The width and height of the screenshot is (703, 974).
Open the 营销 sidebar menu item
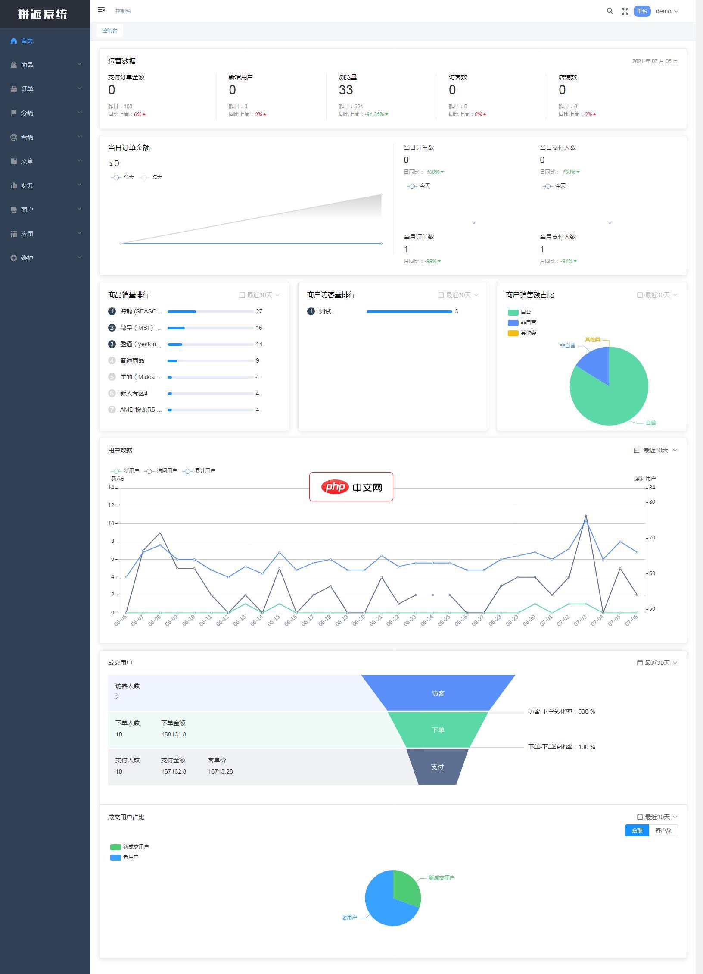click(45, 137)
